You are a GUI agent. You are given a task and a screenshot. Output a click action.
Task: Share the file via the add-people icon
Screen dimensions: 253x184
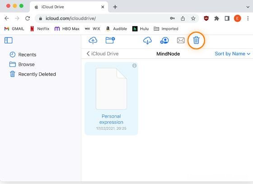[x=164, y=41]
